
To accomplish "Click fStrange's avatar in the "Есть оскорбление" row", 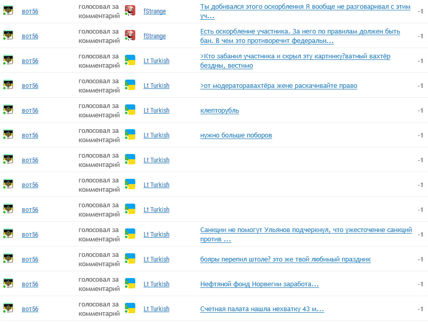I will coord(130,35).
